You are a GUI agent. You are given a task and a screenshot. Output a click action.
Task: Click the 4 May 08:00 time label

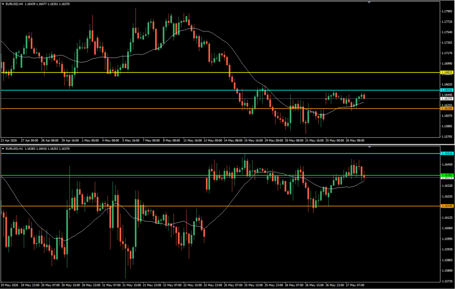[x=111, y=140]
